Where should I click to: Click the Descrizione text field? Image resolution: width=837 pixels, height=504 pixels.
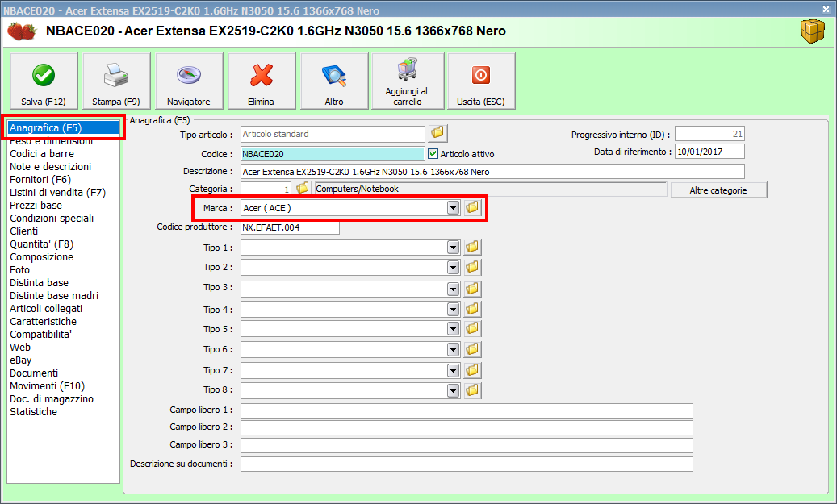tap(492, 172)
